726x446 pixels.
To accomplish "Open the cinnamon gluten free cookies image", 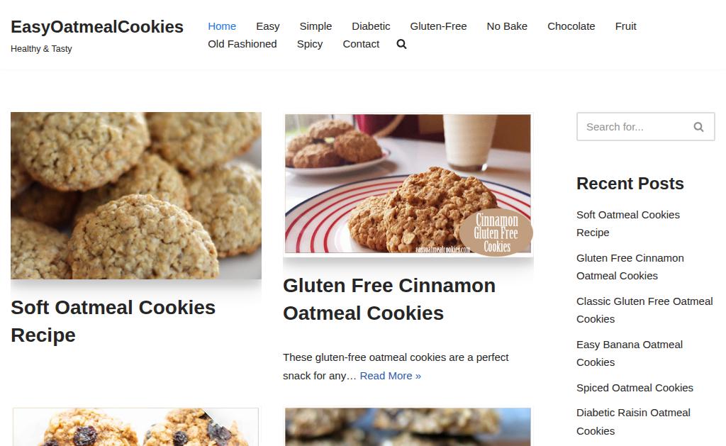I will pyautogui.click(x=408, y=184).
